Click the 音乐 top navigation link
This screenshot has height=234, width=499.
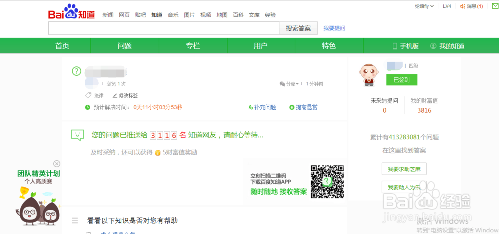click(x=173, y=15)
